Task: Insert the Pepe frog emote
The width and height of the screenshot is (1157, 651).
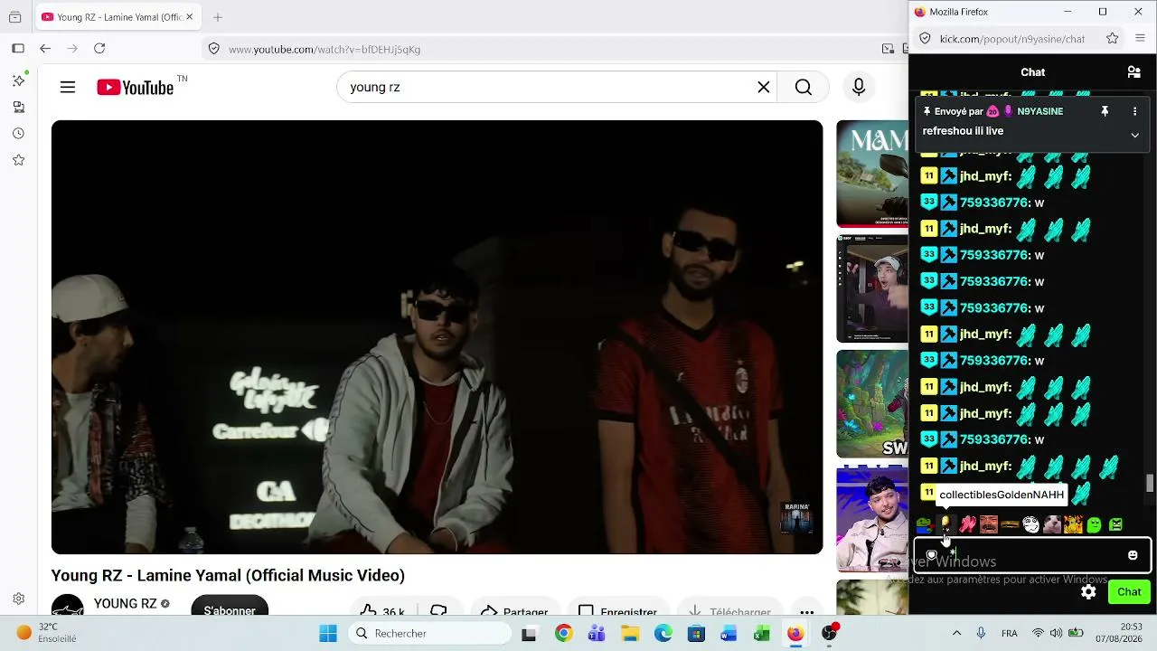Action: click(x=924, y=524)
